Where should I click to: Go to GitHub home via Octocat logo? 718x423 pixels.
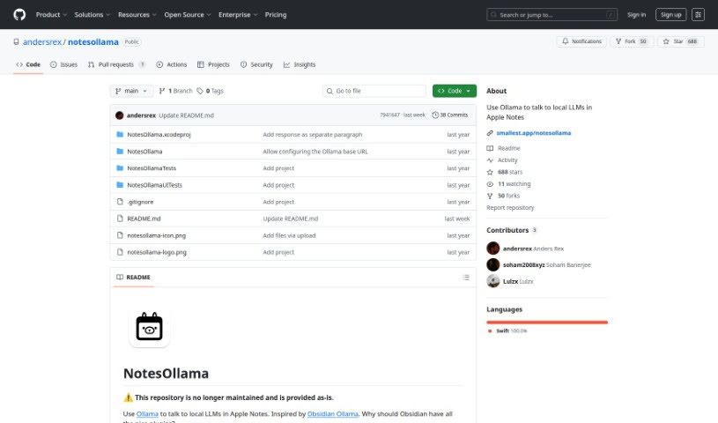tap(19, 15)
